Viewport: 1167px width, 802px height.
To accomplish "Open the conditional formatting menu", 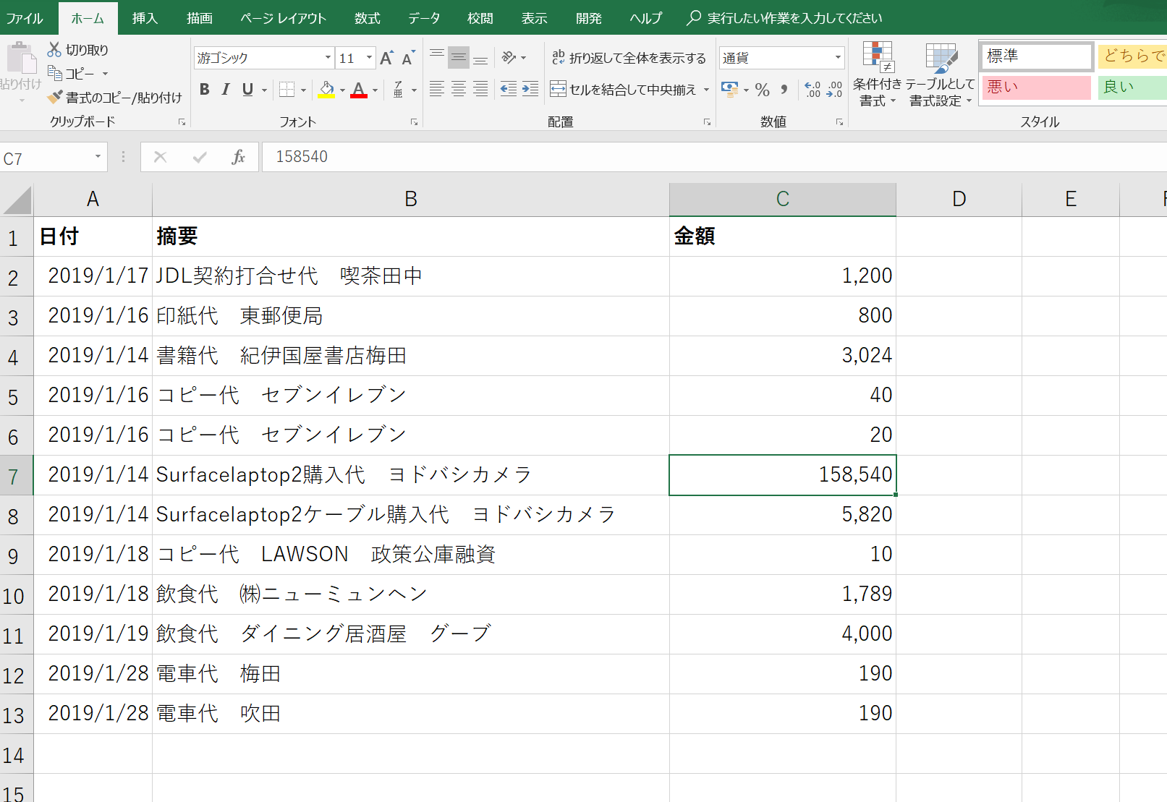I will (877, 74).
